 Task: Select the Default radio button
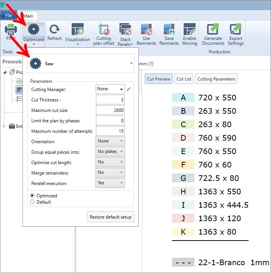pyautogui.click(x=32, y=202)
